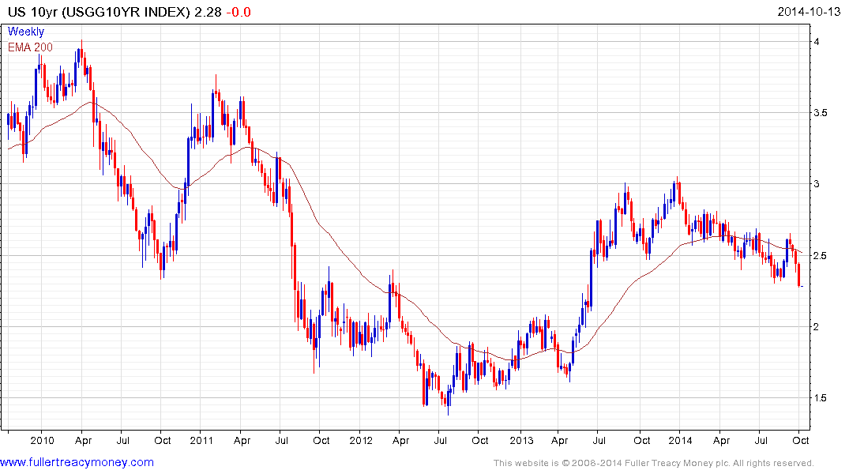Click the 2013 label on time axis

click(521, 440)
